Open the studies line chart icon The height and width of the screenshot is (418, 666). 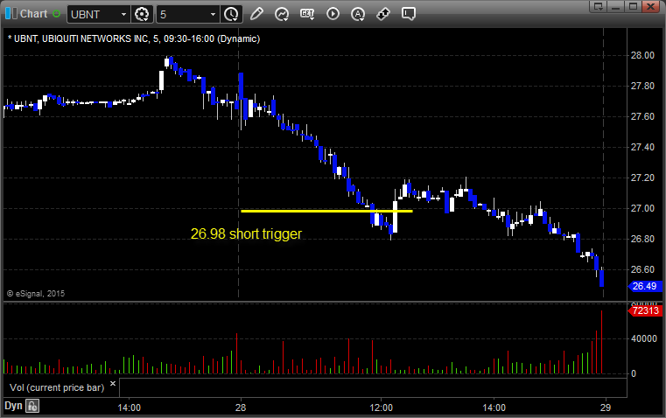tap(282, 14)
